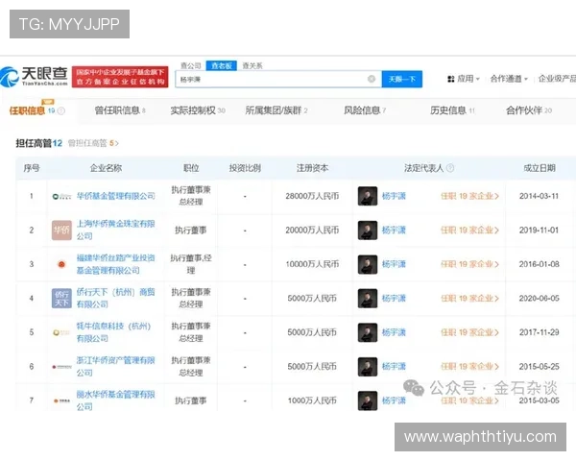Viewport: 576px width, 461px height.
Task: Clear the search box with the X icon
Action: click(372, 79)
